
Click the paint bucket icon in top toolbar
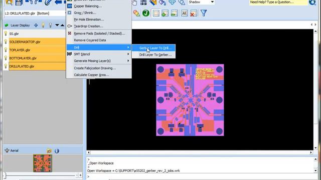[x=163, y=2]
